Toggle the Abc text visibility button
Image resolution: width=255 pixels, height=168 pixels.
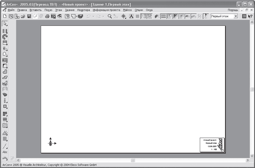[188, 16]
